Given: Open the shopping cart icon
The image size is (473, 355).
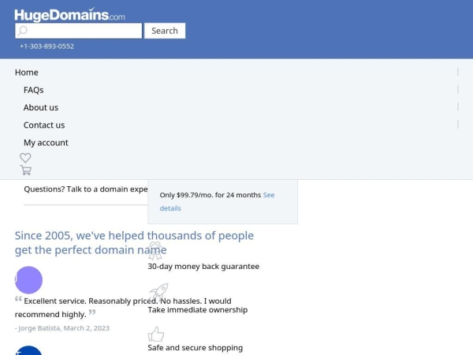Looking at the screenshot, I should pos(26,170).
